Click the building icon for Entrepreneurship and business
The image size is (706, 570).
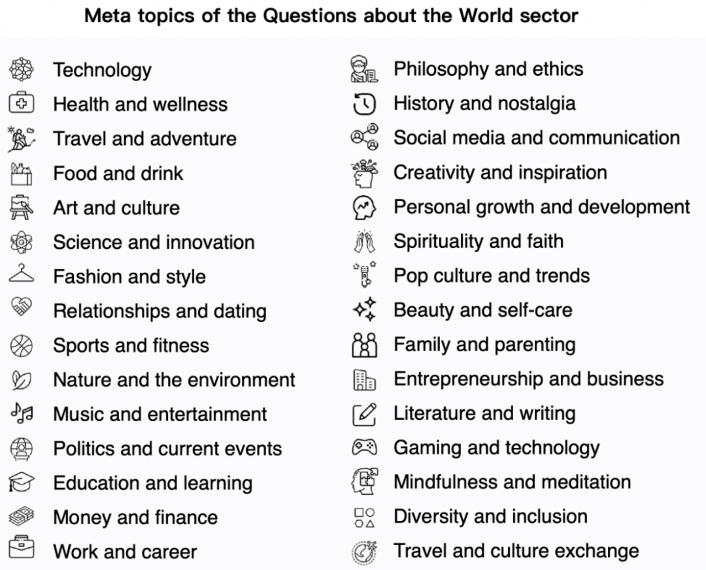(364, 379)
